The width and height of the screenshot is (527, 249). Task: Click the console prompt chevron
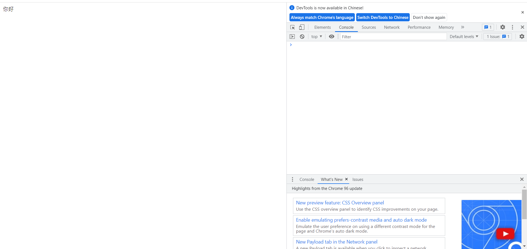(x=291, y=45)
